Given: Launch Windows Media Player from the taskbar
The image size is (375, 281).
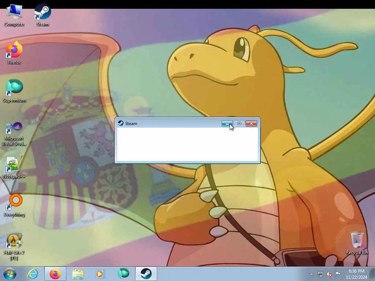Looking at the screenshot, I should pyautogui.click(x=100, y=274).
